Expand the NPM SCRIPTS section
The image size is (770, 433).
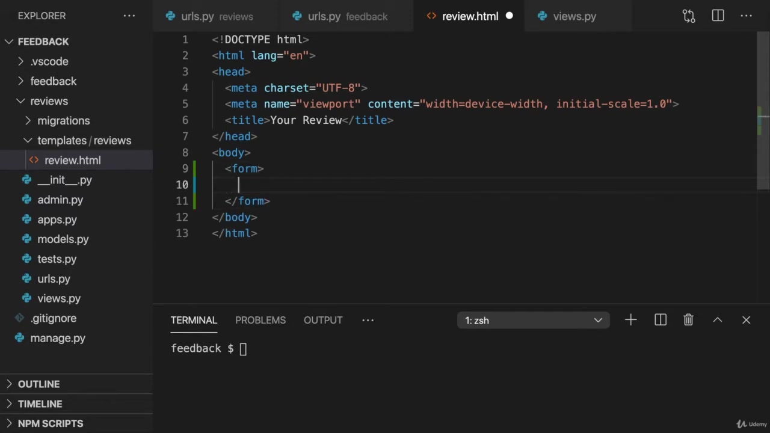pyautogui.click(x=50, y=424)
